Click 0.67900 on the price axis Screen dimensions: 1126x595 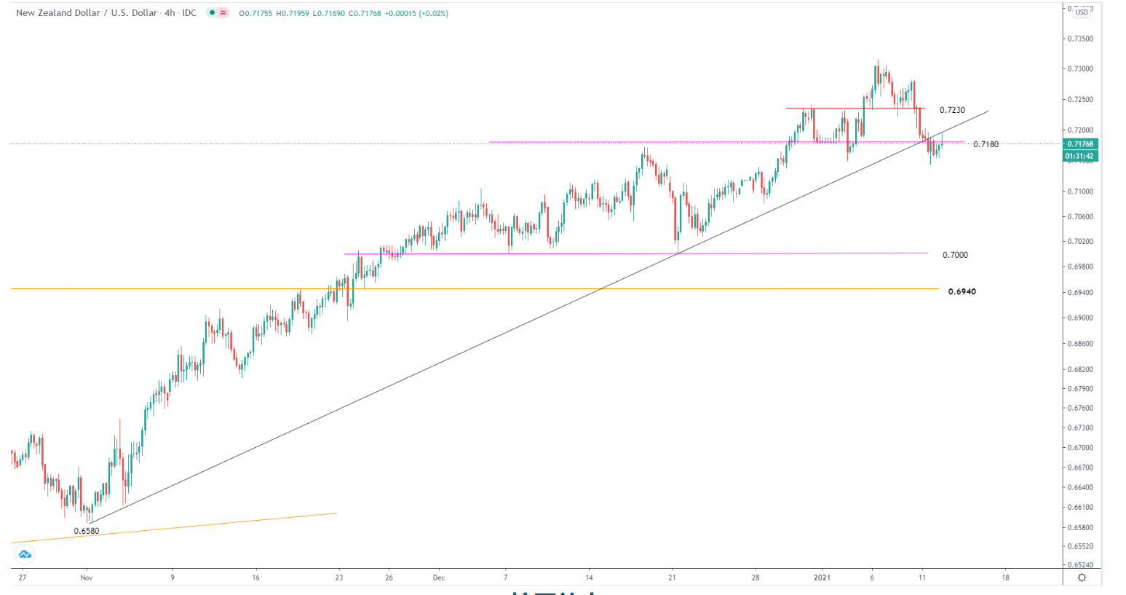pos(1080,389)
